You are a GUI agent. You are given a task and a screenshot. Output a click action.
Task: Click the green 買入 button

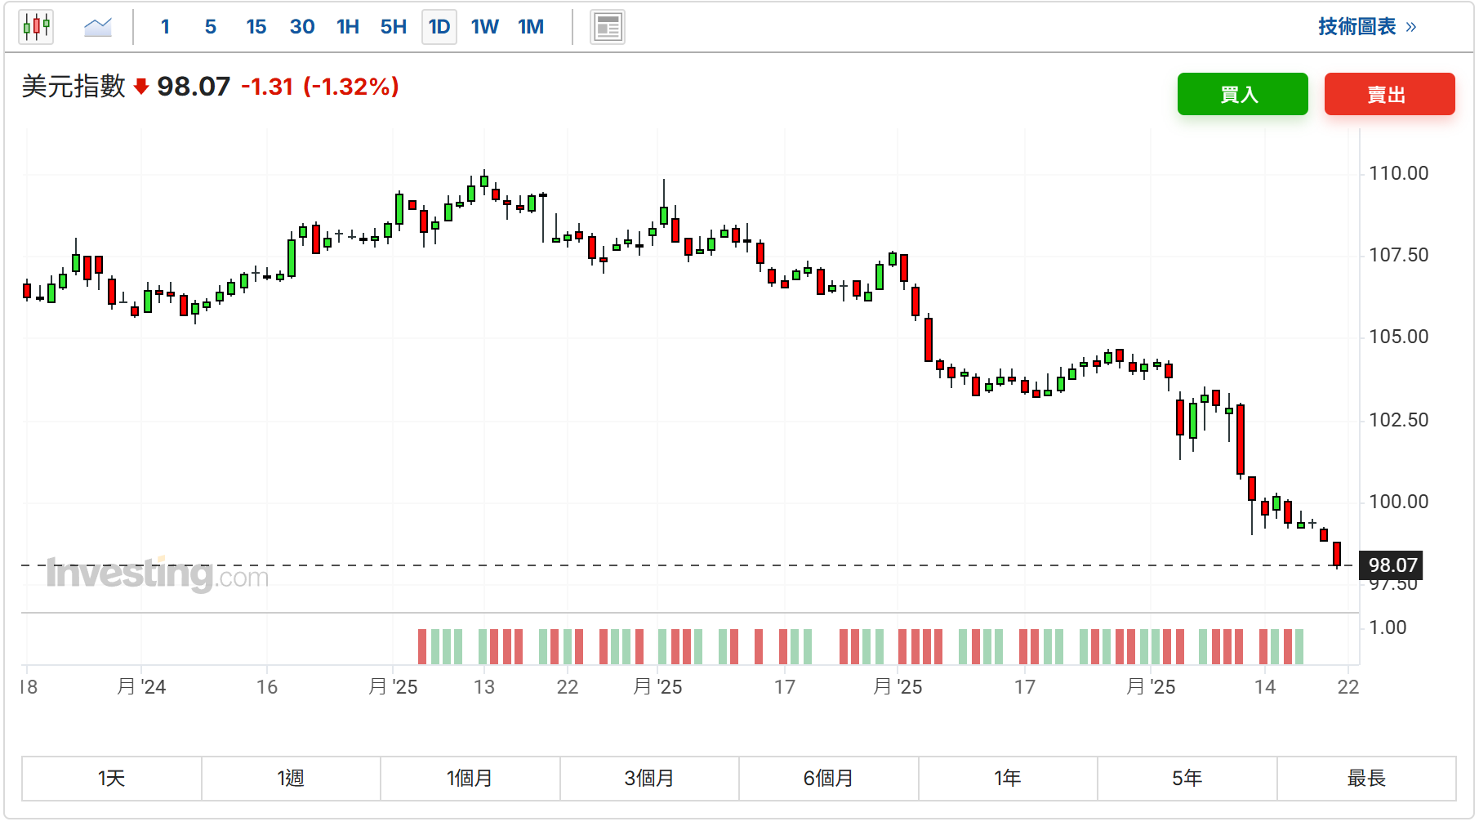1243,94
